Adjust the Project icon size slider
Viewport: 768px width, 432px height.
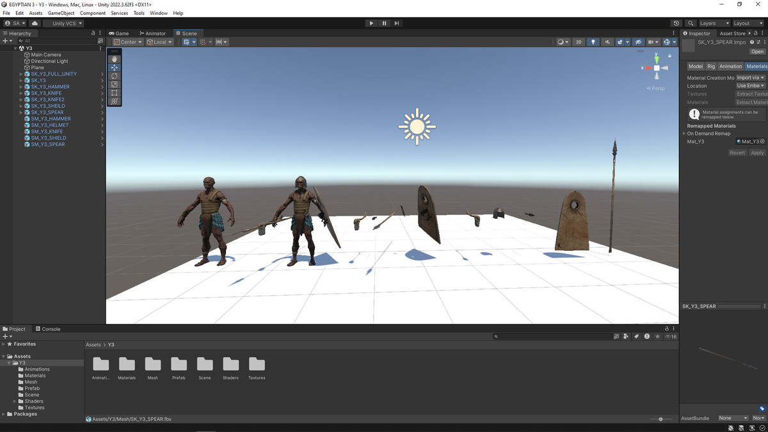pyautogui.click(x=660, y=419)
